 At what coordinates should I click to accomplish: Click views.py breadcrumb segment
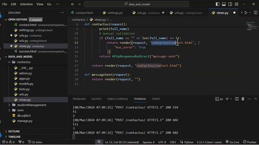[100, 20]
